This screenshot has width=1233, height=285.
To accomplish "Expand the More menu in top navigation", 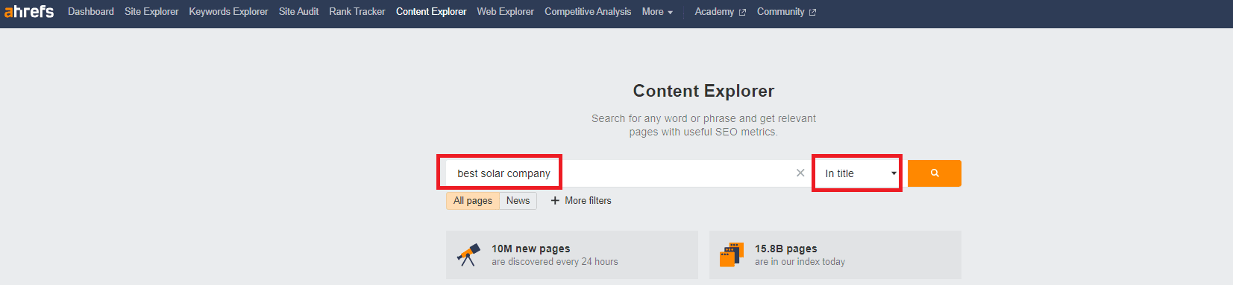I will [x=657, y=12].
